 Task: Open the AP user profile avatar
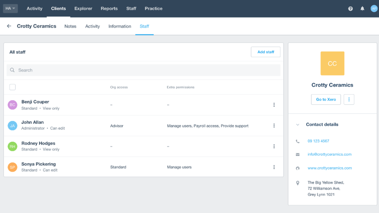click(374, 9)
